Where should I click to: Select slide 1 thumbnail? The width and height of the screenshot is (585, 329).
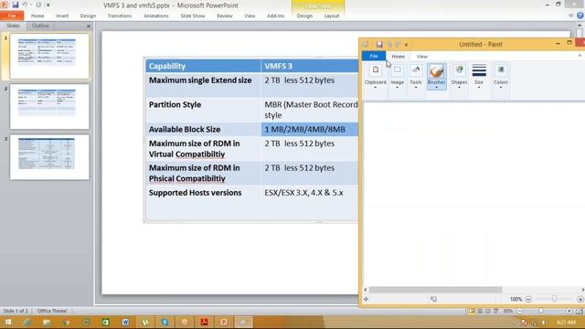pos(49,56)
